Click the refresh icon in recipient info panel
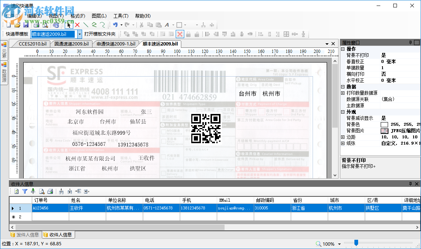Viewport: 421px width, 249px height. click(x=16, y=191)
